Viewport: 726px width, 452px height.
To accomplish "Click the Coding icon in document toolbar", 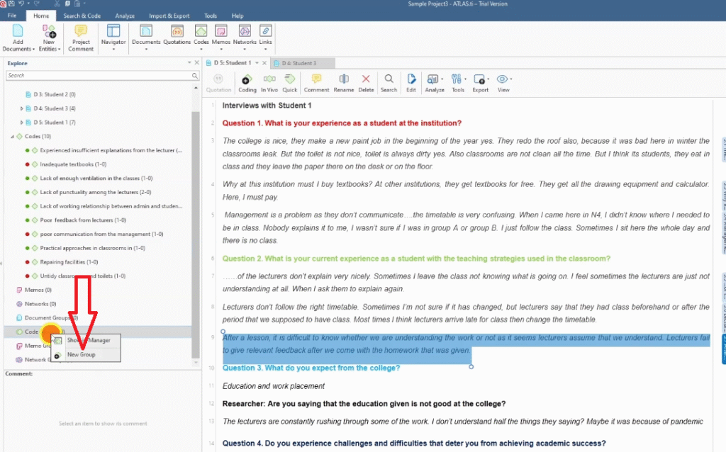I will pos(247,83).
